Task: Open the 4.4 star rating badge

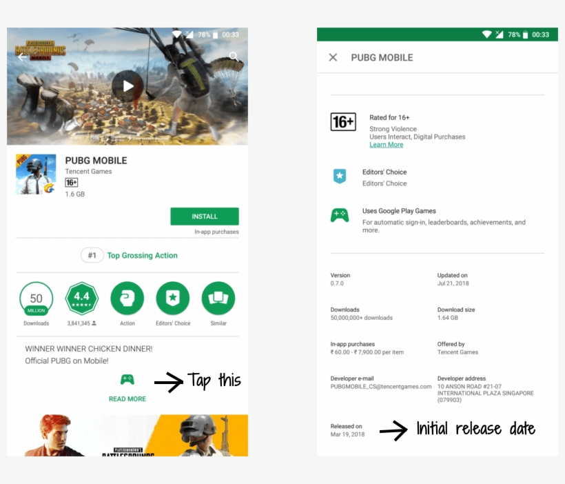Action: tap(82, 299)
